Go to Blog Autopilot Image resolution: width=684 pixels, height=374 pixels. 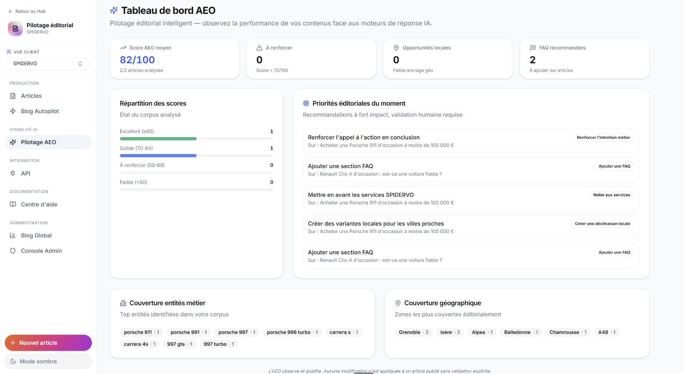[x=48, y=111]
